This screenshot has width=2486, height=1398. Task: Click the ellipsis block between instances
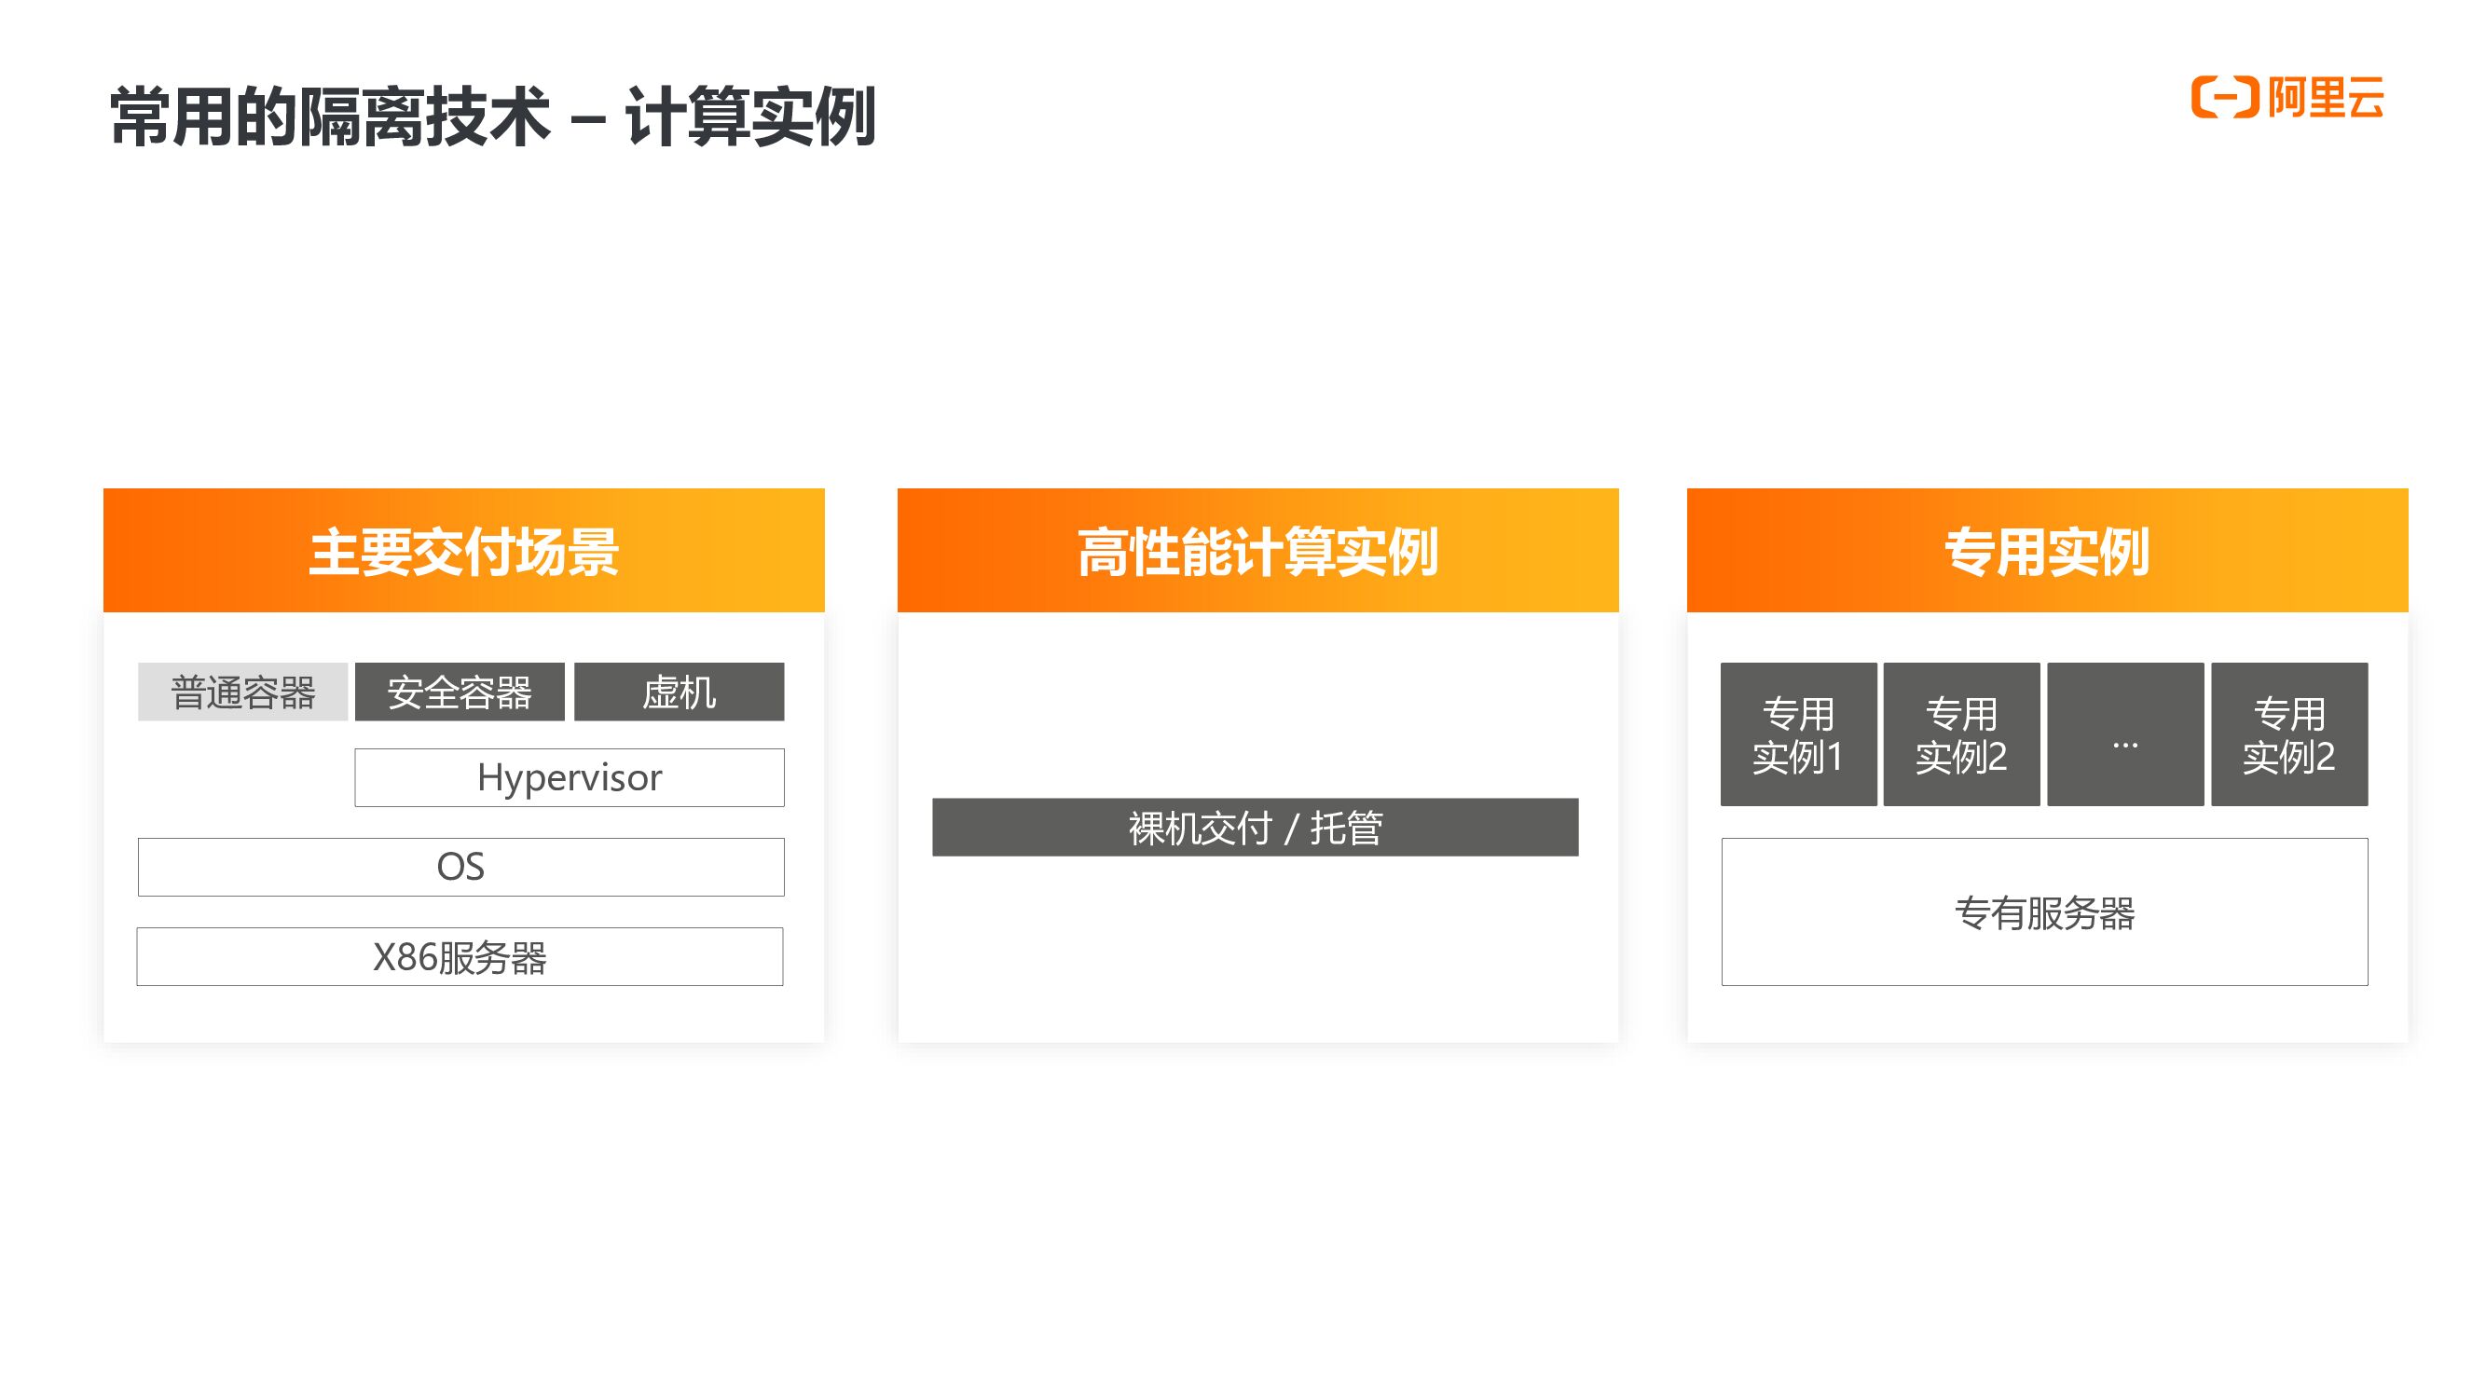2125,734
